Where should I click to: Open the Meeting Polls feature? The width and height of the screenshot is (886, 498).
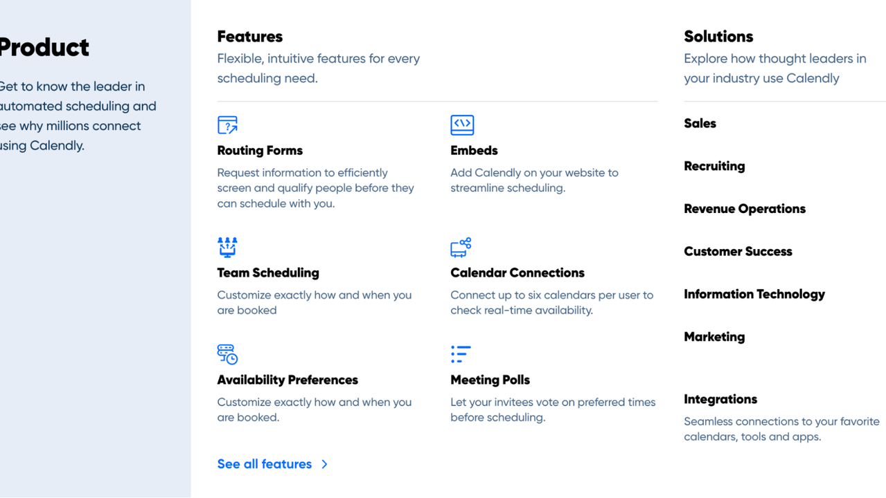tap(490, 380)
